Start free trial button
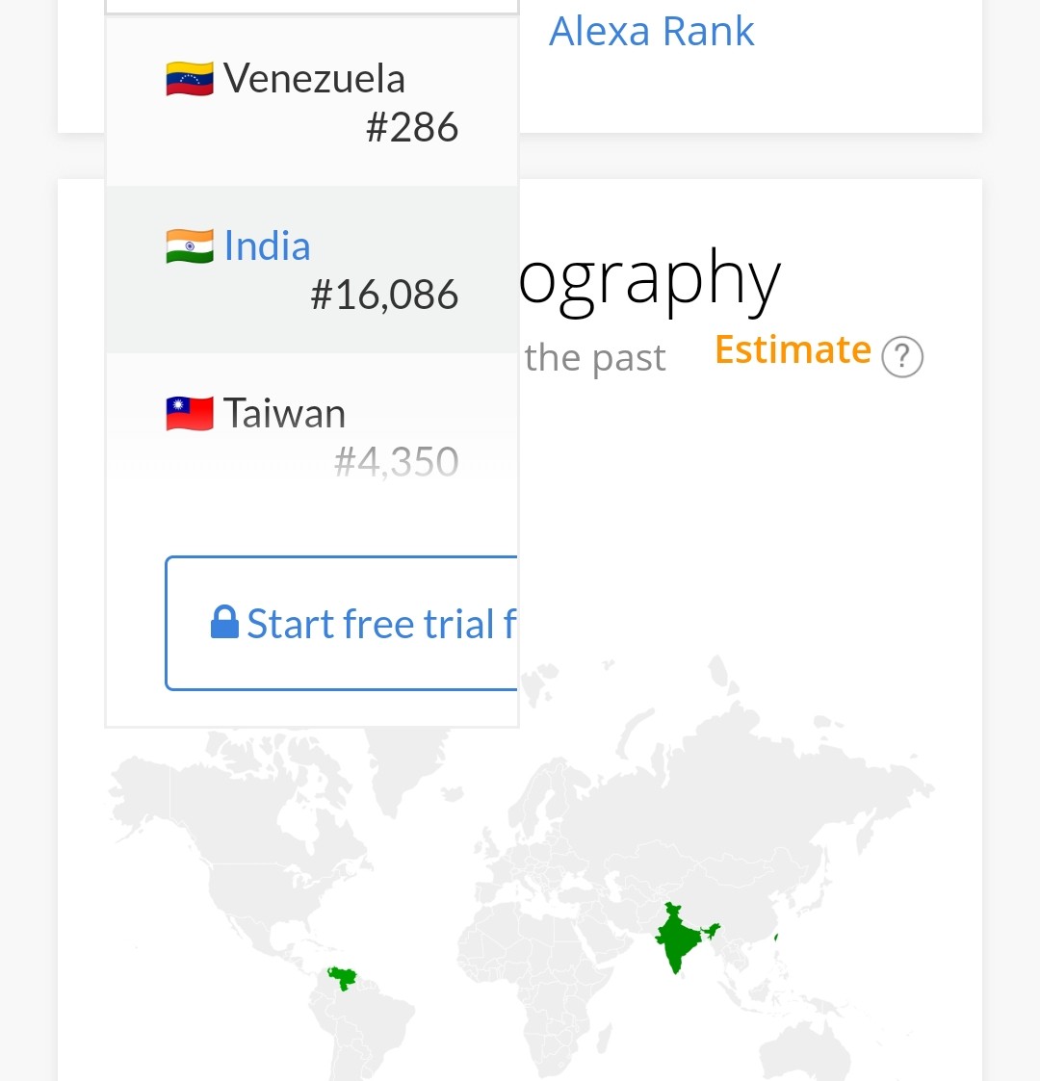The image size is (1040, 1081). point(342,623)
